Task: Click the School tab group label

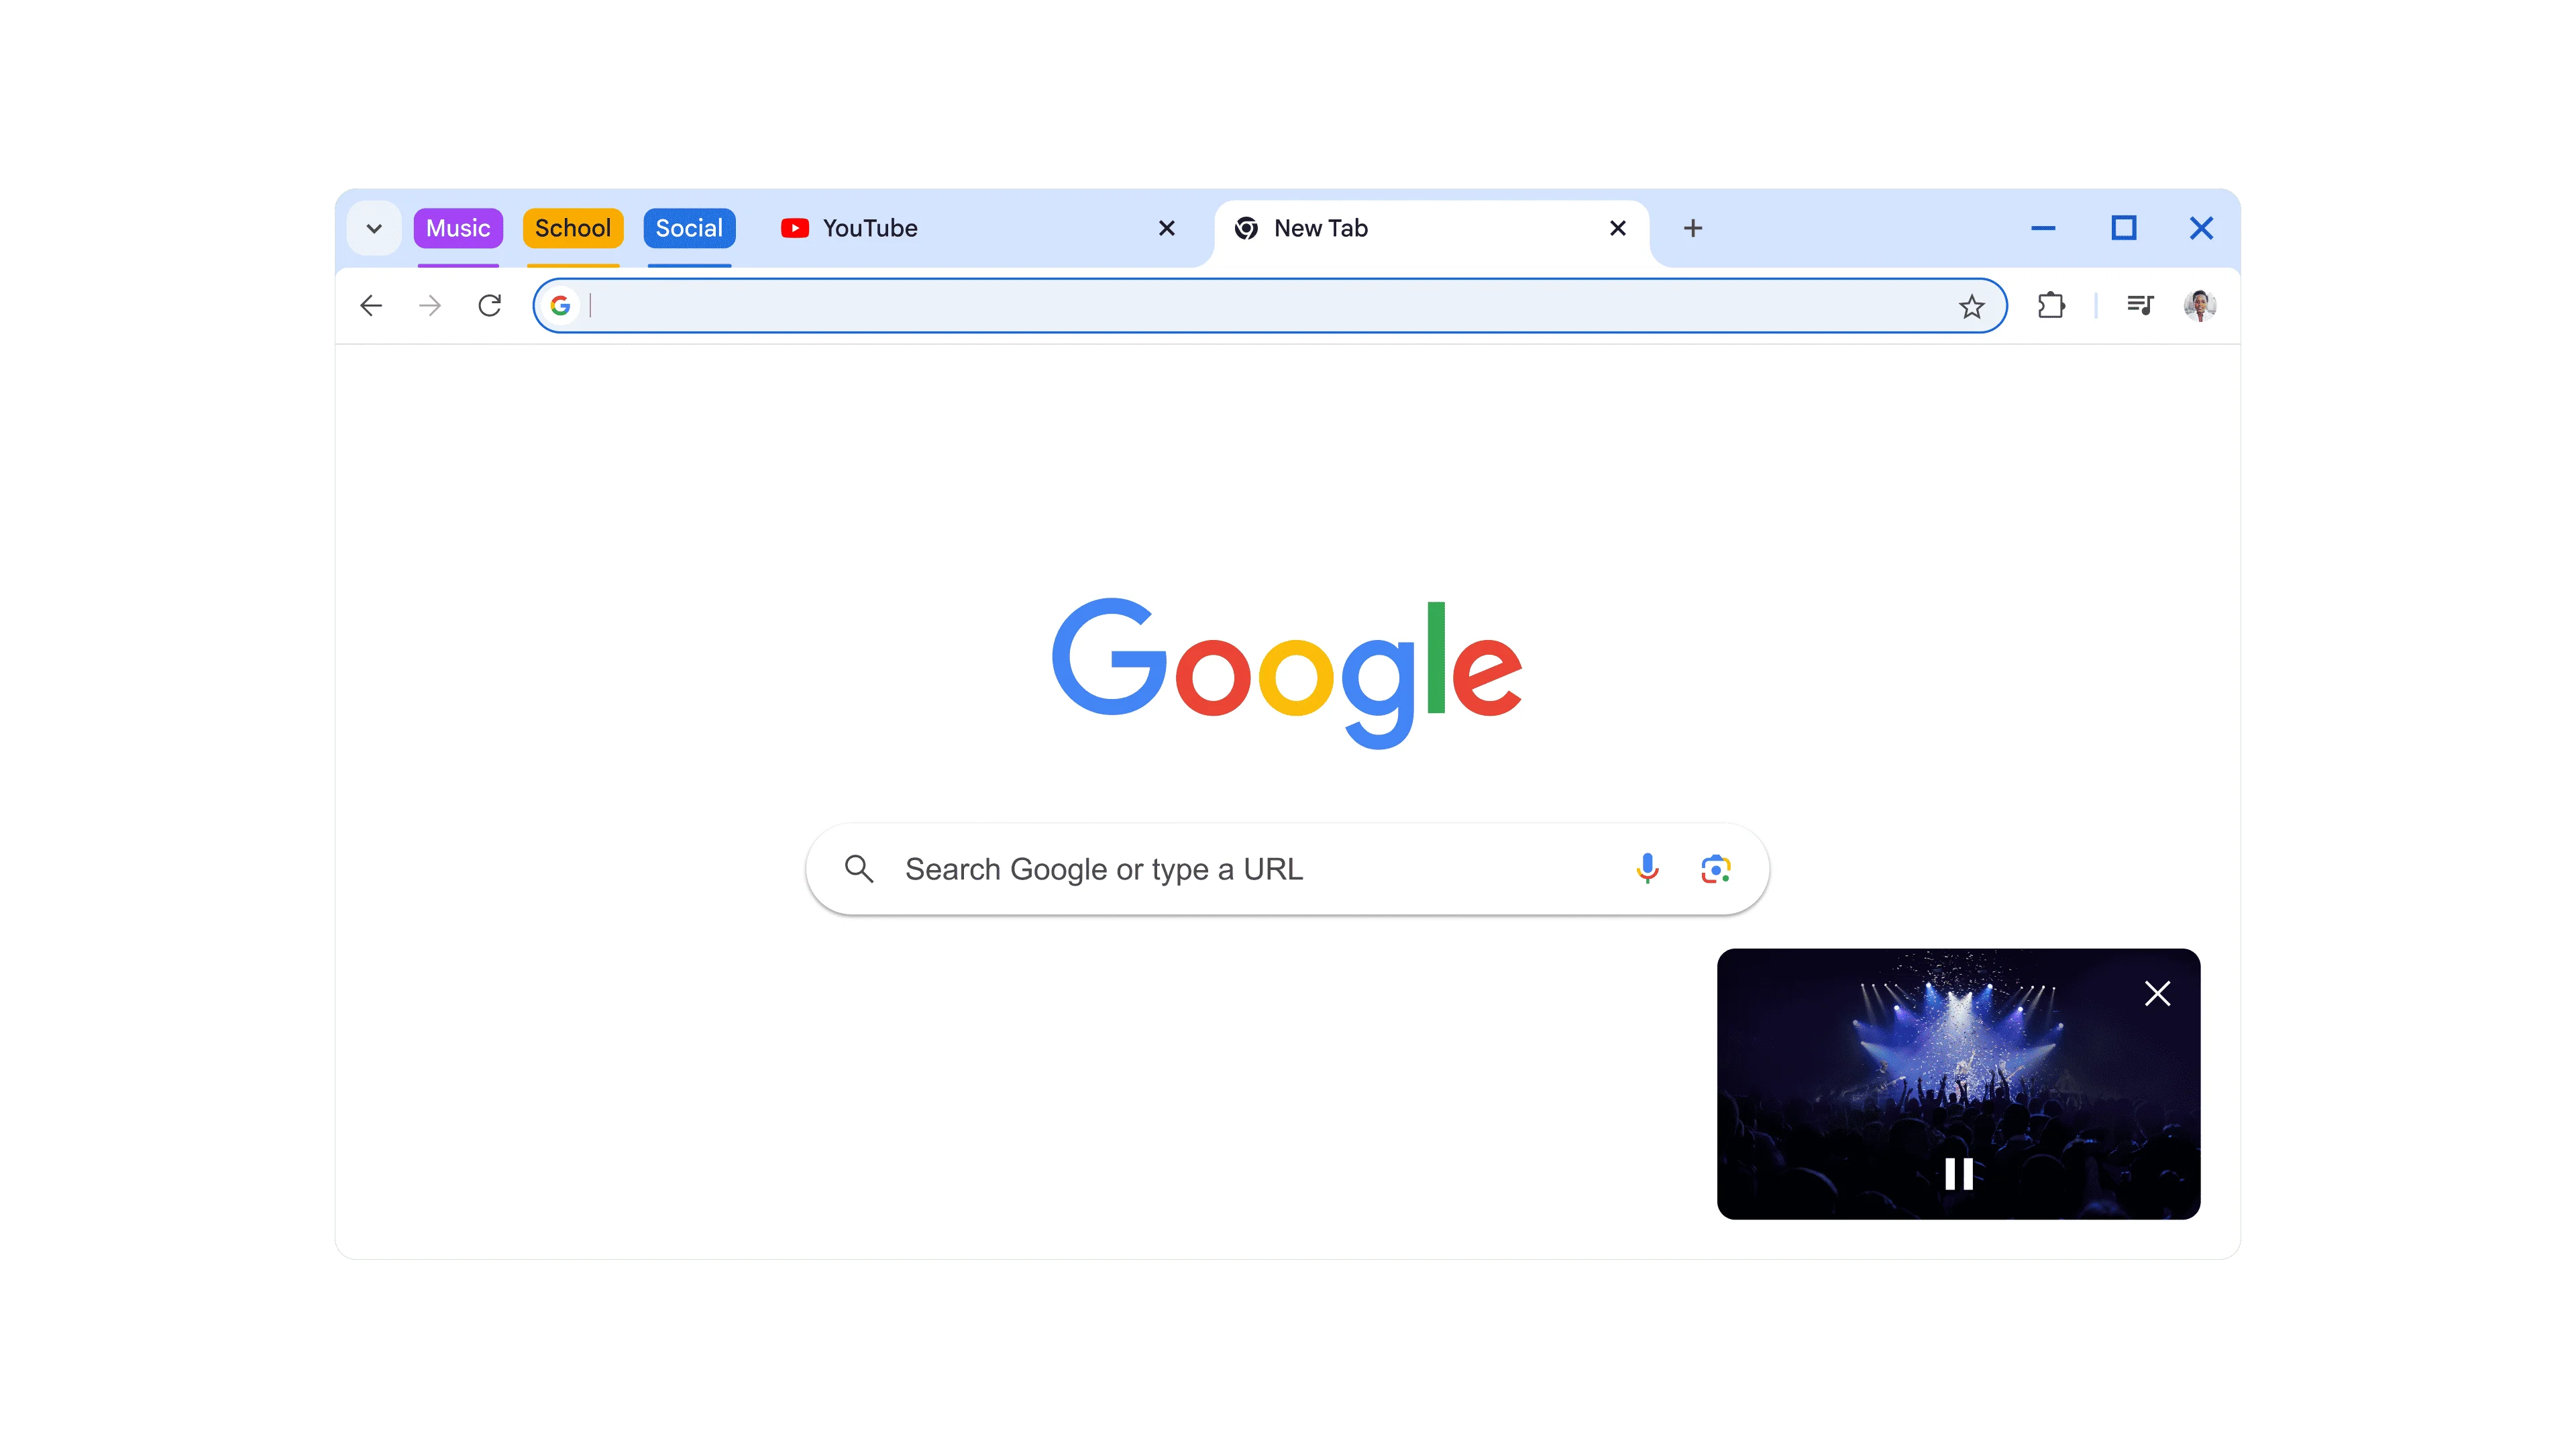Action: point(572,227)
